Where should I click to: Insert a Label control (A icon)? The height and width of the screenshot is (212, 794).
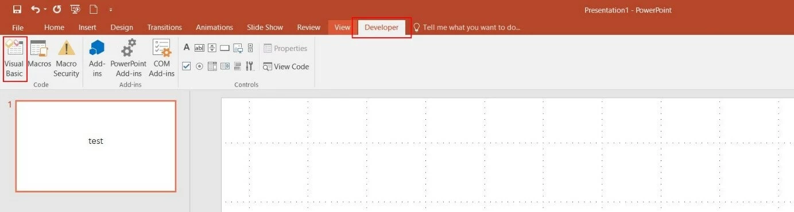(186, 48)
